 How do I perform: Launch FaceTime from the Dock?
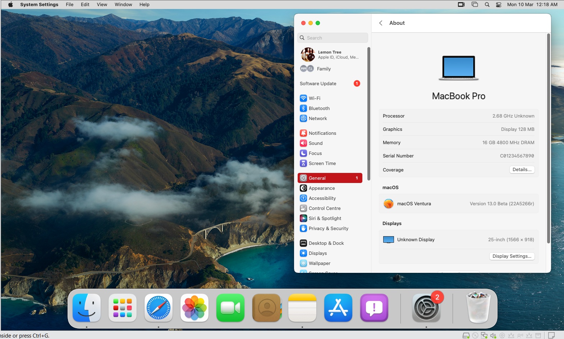click(230, 308)
